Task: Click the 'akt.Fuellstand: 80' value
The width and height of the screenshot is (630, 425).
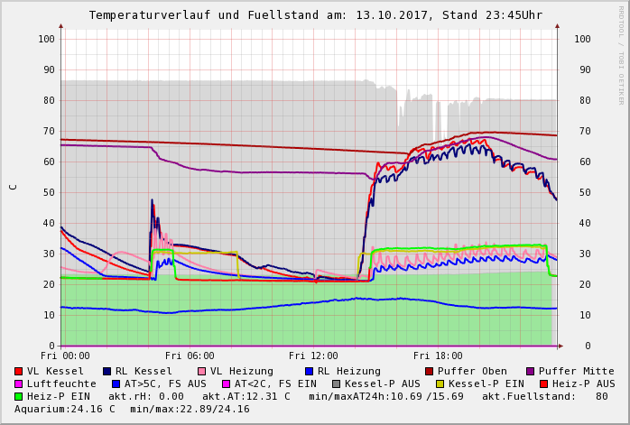Action: coord(545,396)
